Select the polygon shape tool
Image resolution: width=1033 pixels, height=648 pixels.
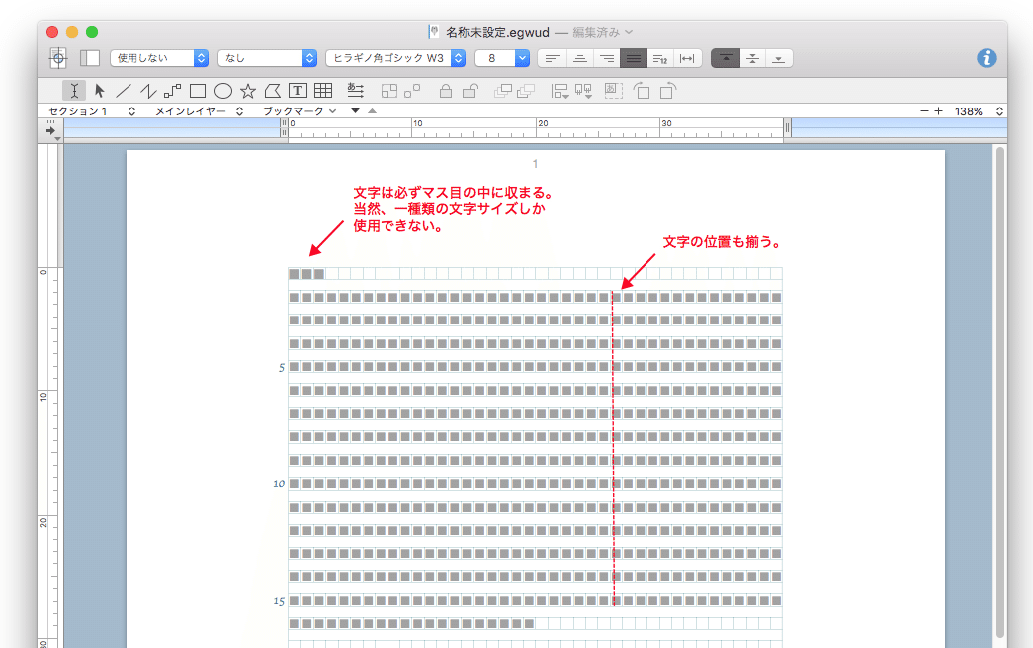pos(272,91)
